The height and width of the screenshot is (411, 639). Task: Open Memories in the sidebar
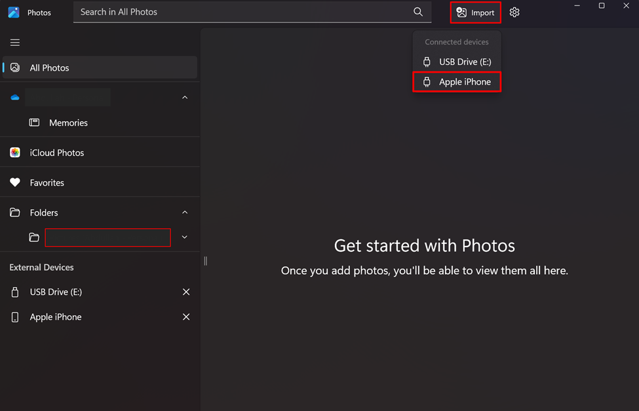point(100,123)
